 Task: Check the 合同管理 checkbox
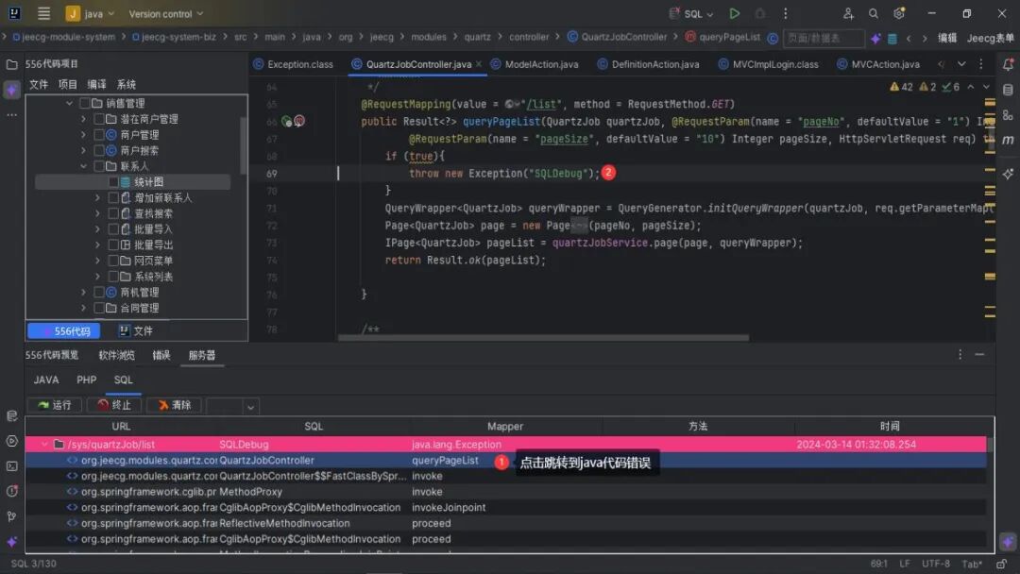click(x=99, y=308)
